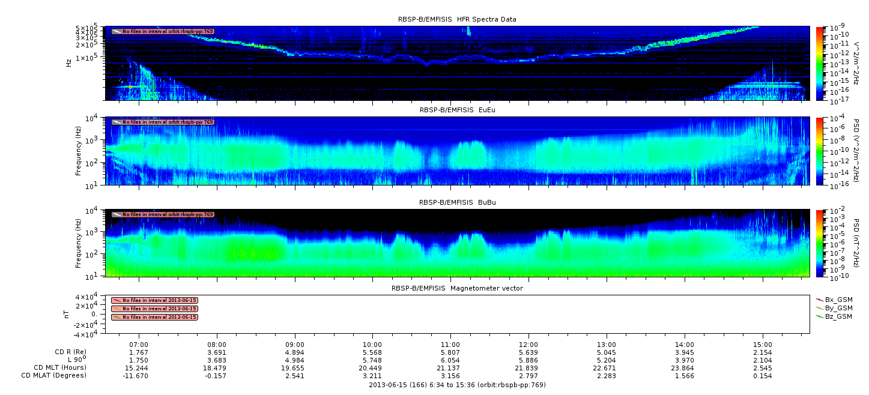The image size is (869, 395).
Task: Click the date range caption below the plots
Action: [457, 385]
